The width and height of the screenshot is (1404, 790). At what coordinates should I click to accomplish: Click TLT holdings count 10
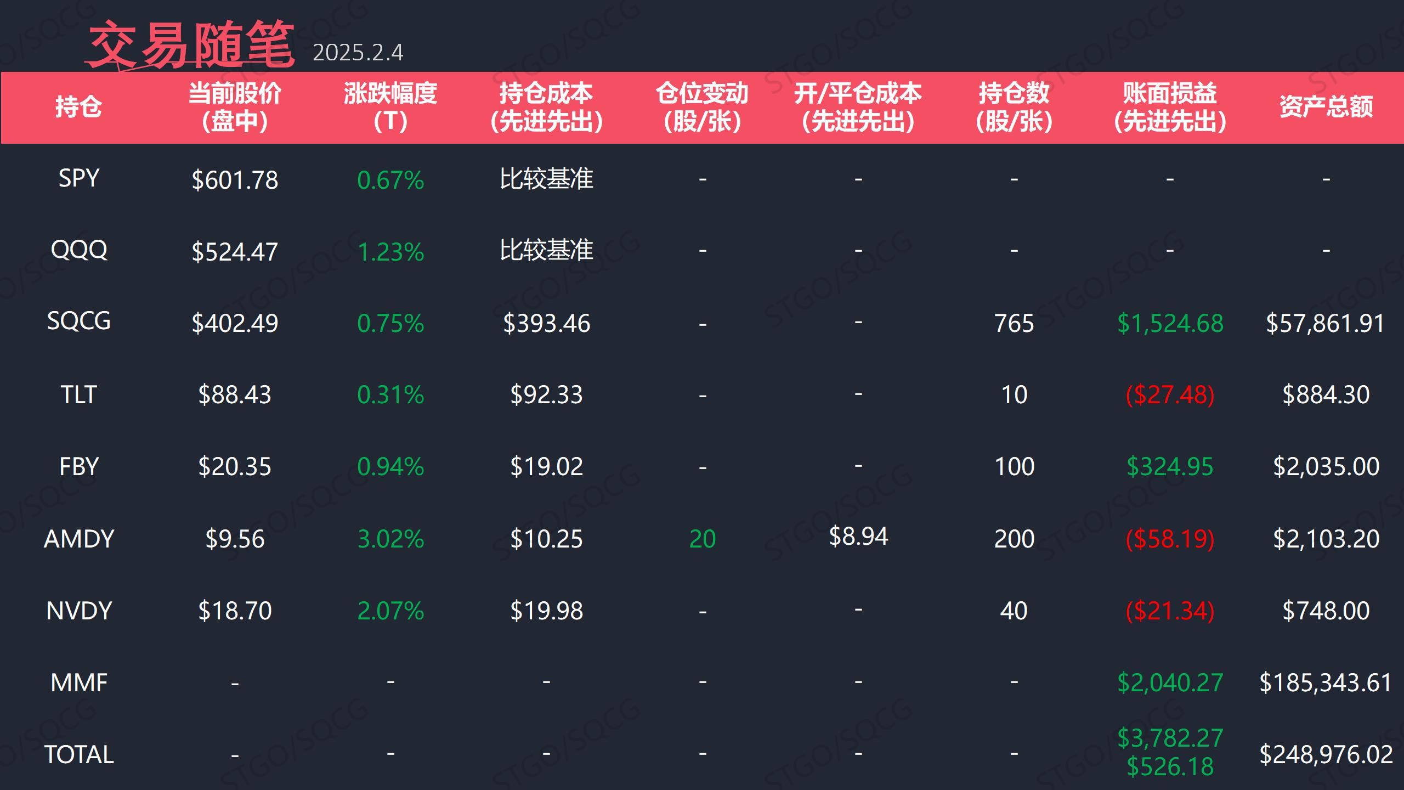tap(1014, 395)
